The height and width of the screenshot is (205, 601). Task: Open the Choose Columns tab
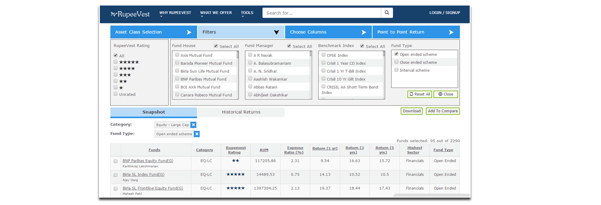point(328,32)
